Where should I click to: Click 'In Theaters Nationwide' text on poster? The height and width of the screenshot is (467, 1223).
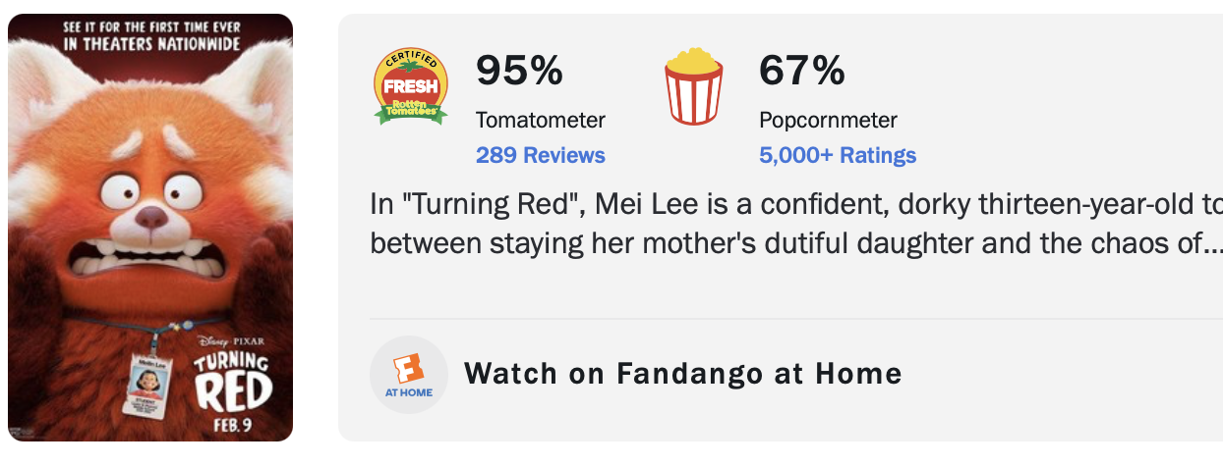(x=151, y=42)
